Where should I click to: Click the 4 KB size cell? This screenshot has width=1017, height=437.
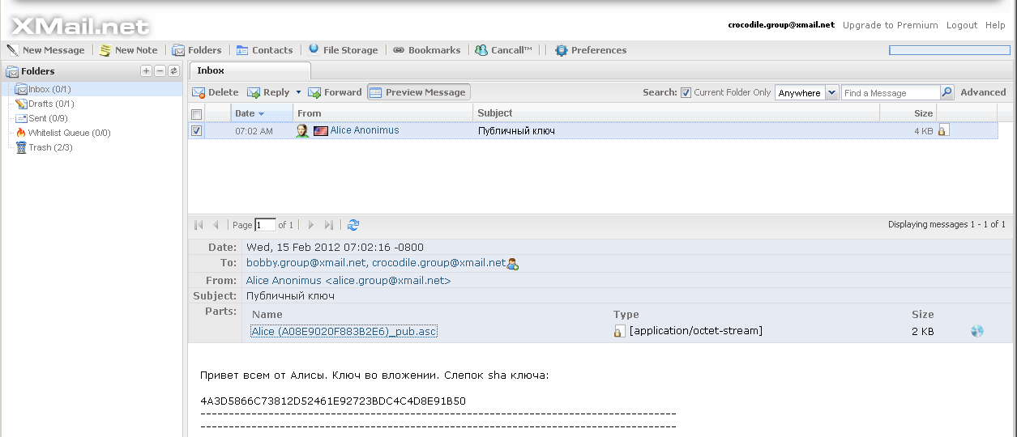pos(924,130)
